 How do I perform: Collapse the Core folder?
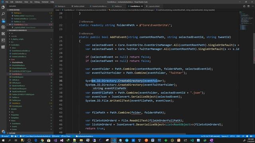coord(13,60)
